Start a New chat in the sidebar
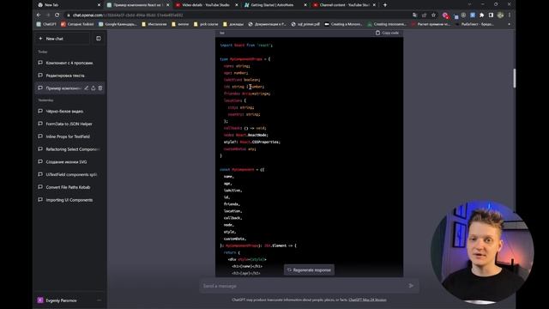Image resolution: width=549 pixels, height=309 pixels. (62, 39)
